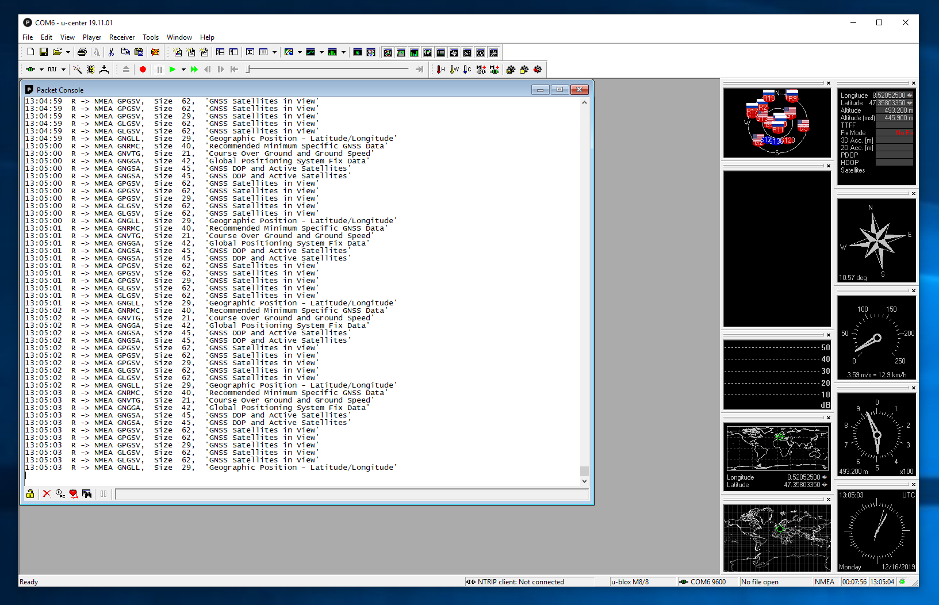Click the red gear configuration icon
The height and width of the screenshot is (605, 939).
(x=538, y=70)
